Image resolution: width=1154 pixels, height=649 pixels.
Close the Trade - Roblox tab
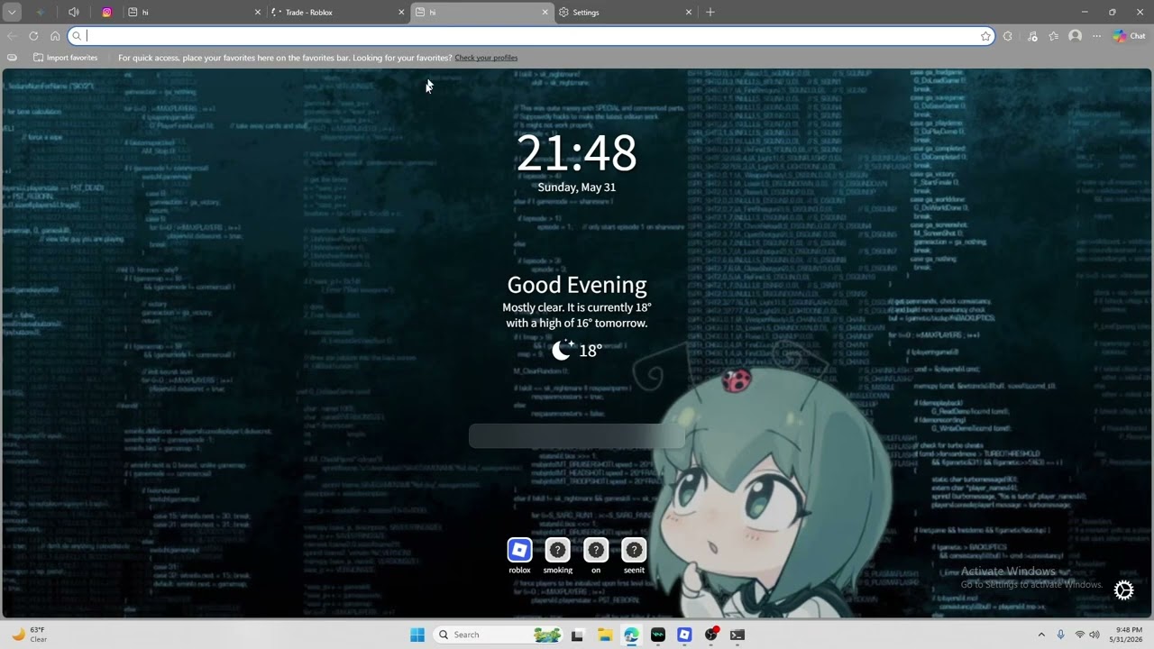point(401,13)
